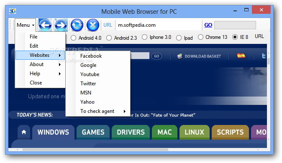This screenshot has height=163, width=282.
Task: Select the Iphone 3.0 radio button
Action: (x=144, y=37)
